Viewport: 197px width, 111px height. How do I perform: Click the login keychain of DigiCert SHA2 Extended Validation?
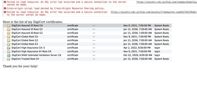pyautogui.click(x=157, y=55)
